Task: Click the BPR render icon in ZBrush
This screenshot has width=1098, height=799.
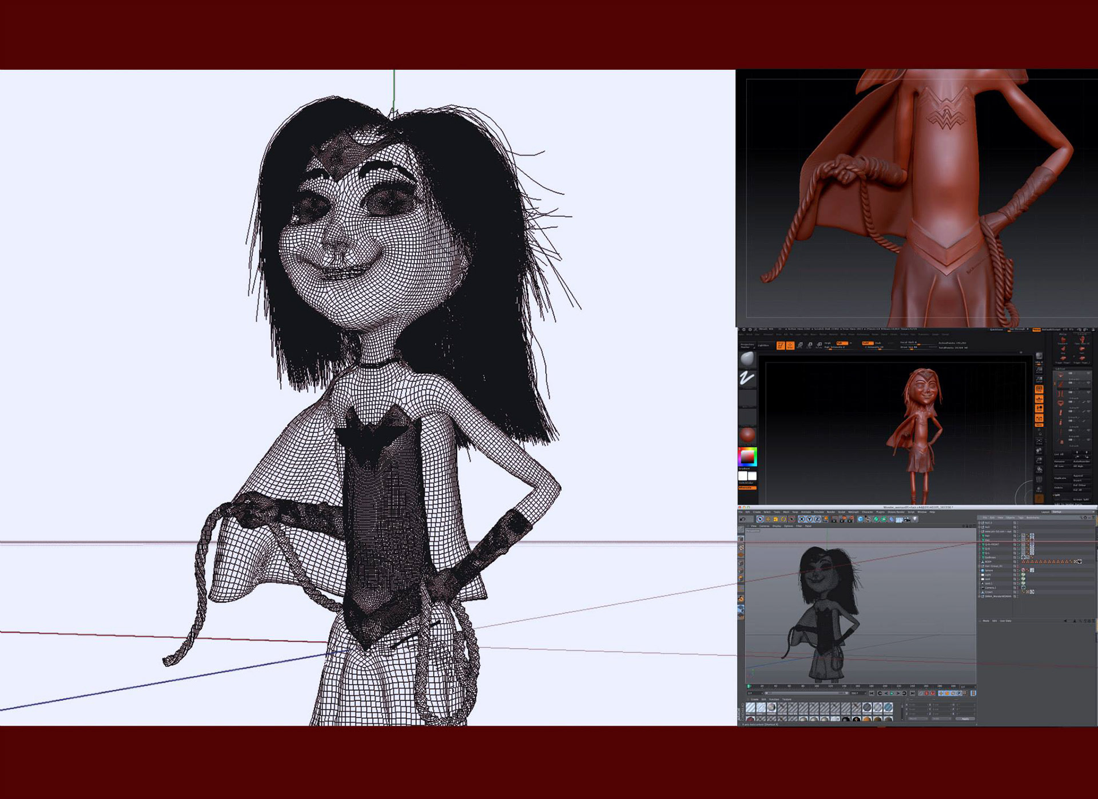Action: coord(1039,356)
